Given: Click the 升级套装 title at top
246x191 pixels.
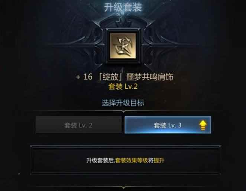Looking at the screenshot, I should pyautogui.click(x=123, y=7).
